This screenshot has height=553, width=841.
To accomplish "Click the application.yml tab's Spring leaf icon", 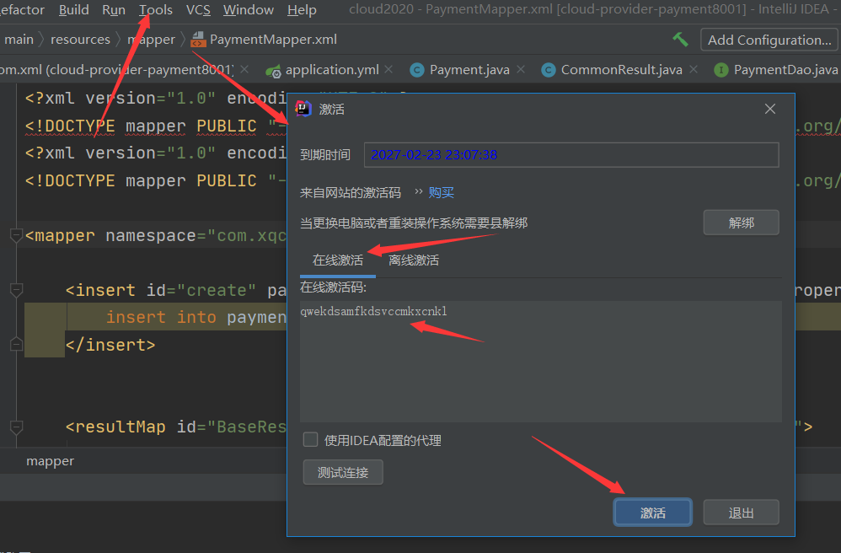I will 273,70.
